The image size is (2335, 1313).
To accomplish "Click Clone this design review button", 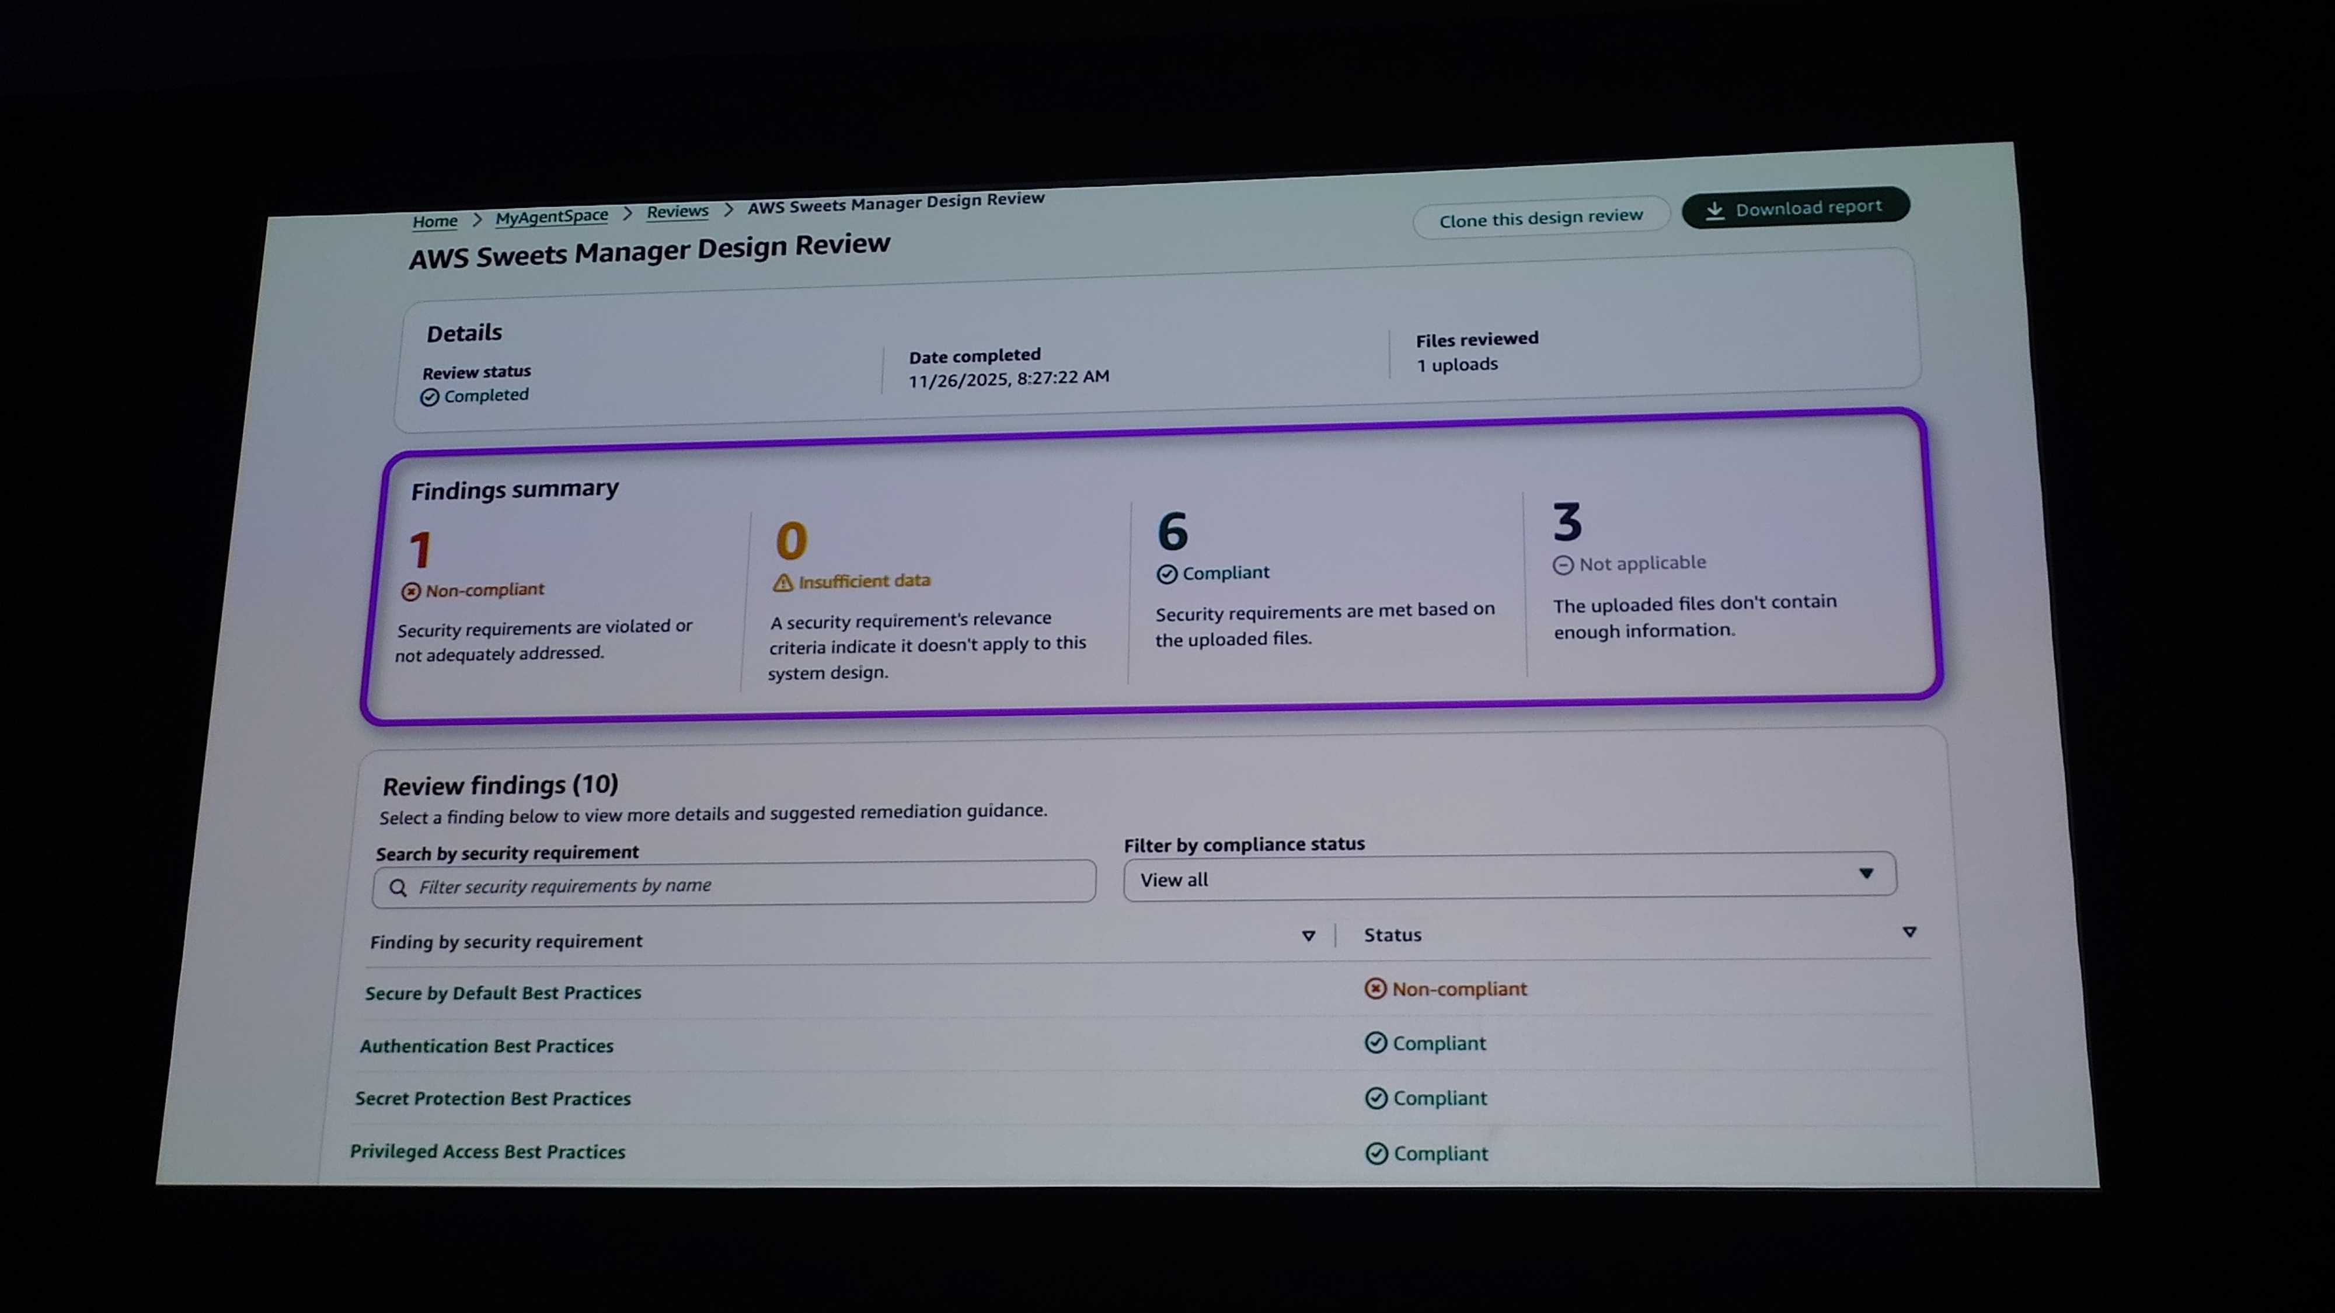I will coord(1540,218).
